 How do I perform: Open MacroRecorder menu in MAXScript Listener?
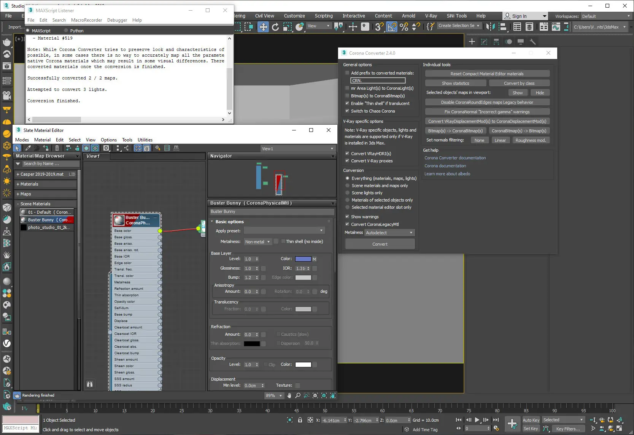(x=86, y=20)
